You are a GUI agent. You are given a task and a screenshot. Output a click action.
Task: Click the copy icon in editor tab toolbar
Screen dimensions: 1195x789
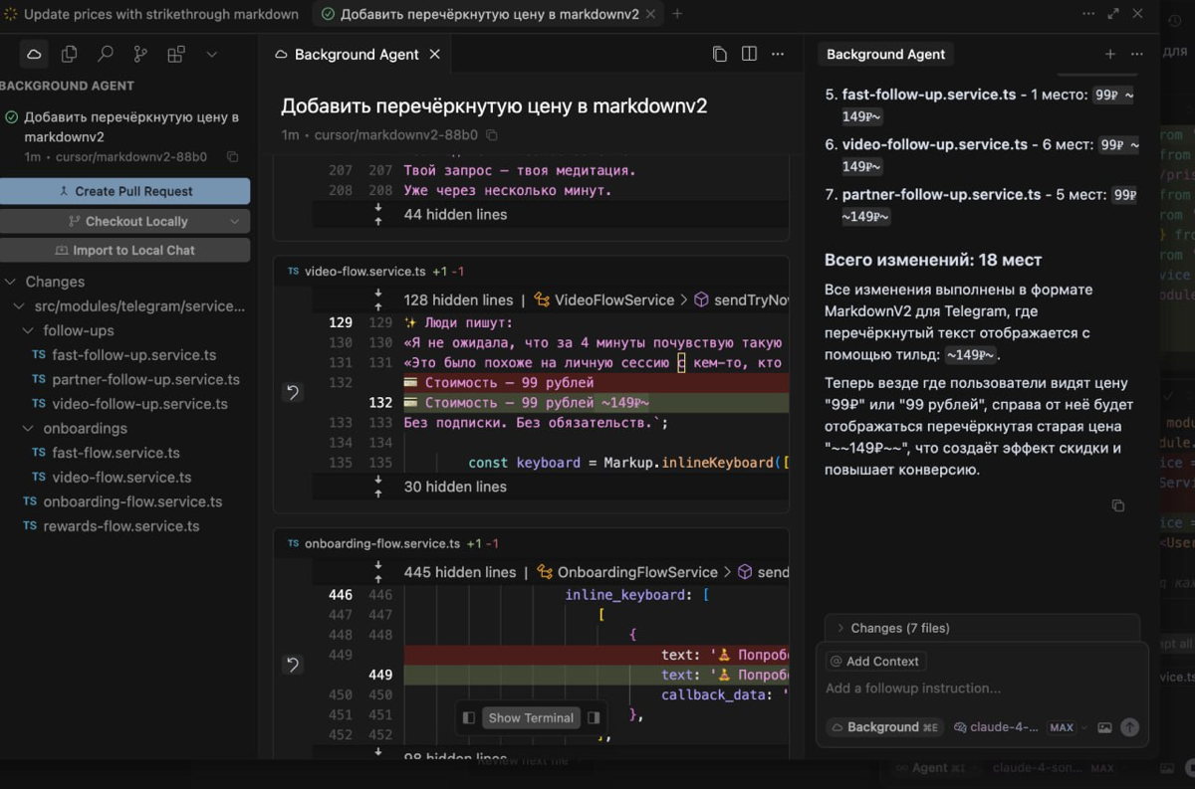click(719, 54)
